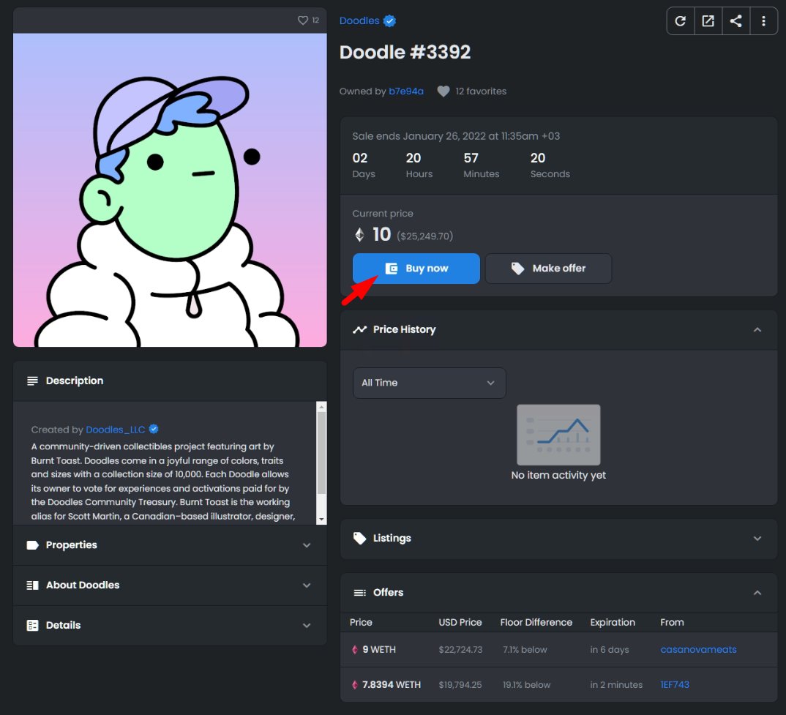Expand the About Doodles panel

[307, 585]
